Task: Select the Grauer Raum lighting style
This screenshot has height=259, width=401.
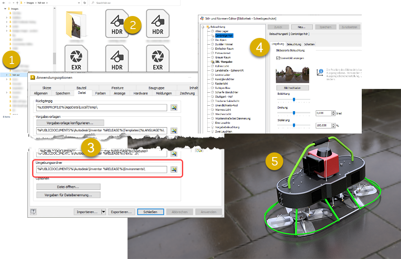Action: pos(223,57)
